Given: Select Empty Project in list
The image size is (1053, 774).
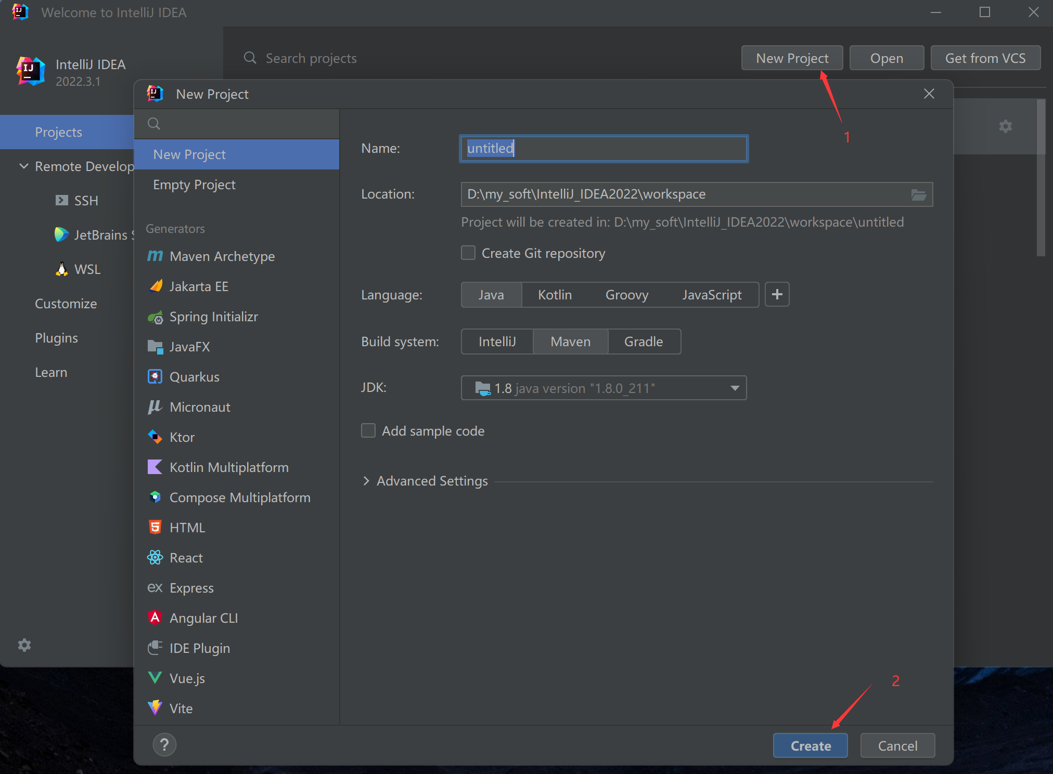Looking at the screenshot, I should (x=194, y=185).
